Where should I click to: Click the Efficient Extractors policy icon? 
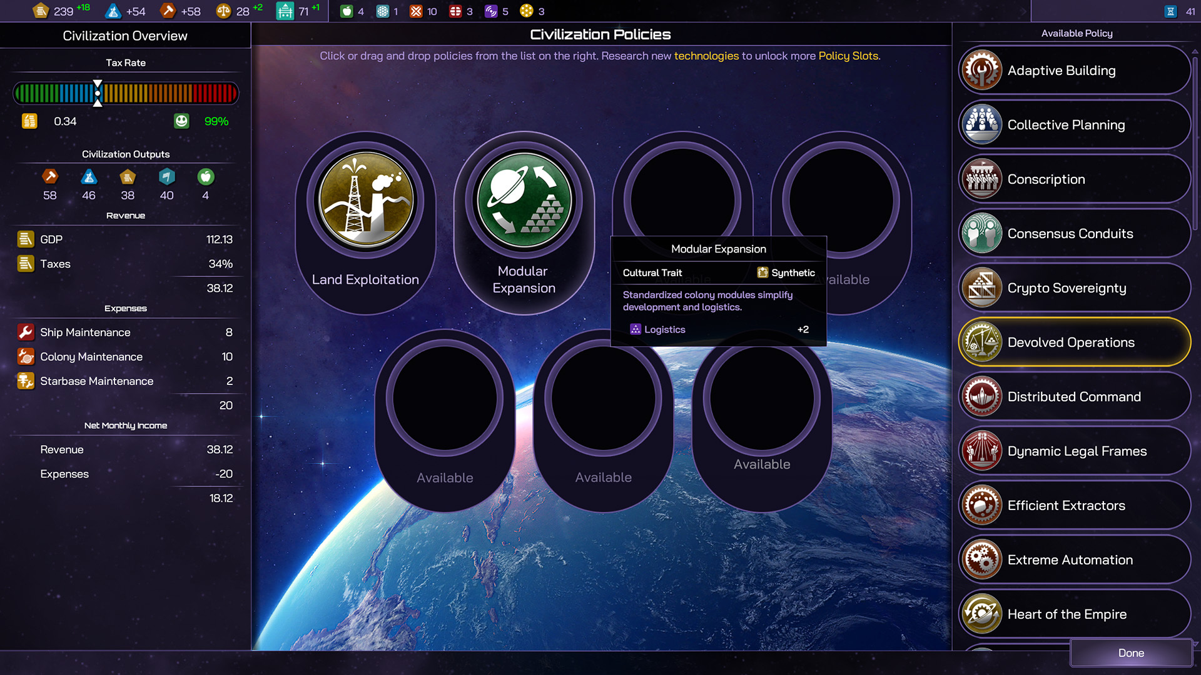981,505
